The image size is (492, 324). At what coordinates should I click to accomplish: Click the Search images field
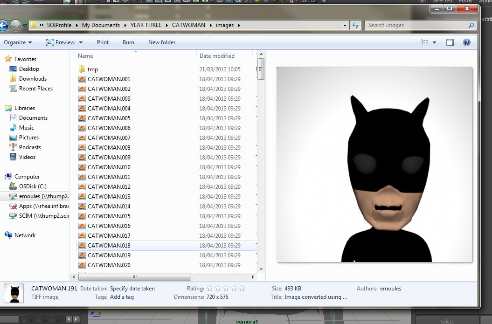click(416, 25)
